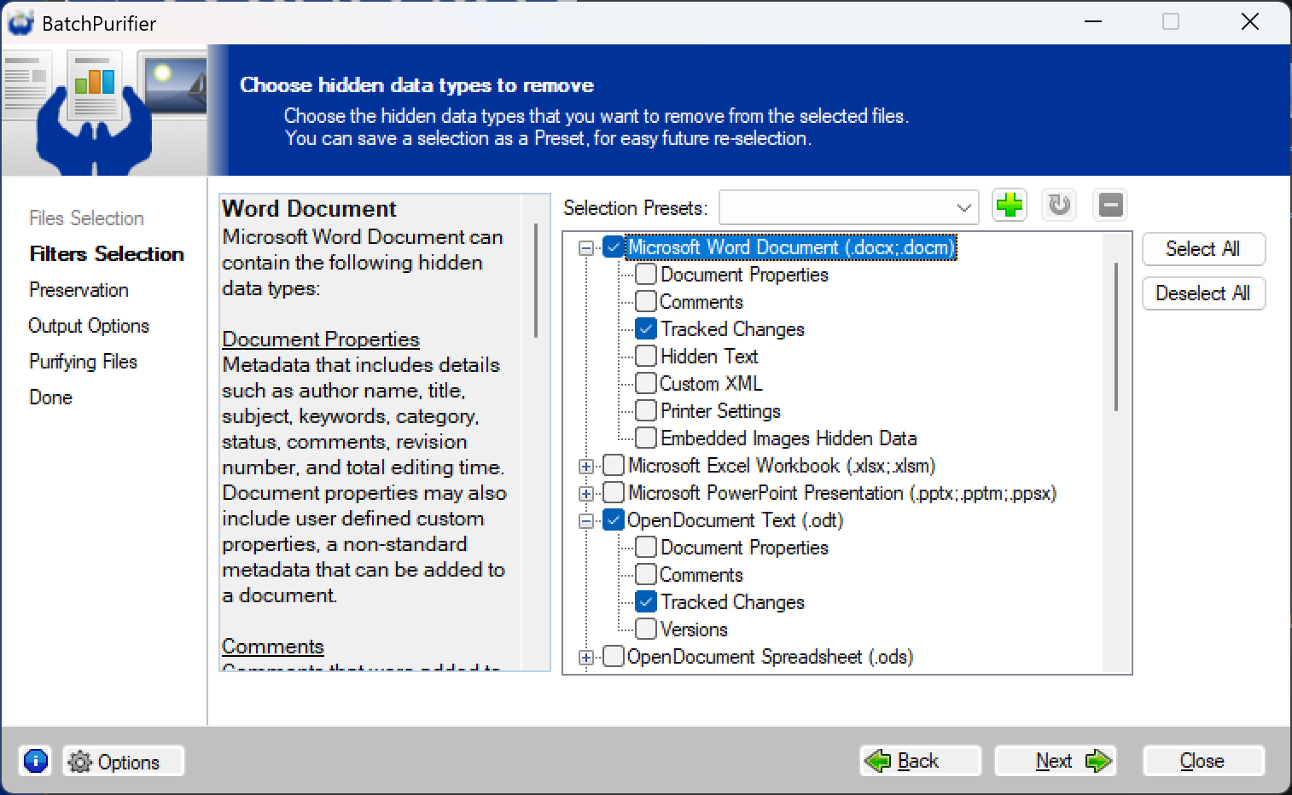Viewport: 1292px width, 795px height.
Task: Click the blue info icon
Action: pyautogui.click(x=36, y=760)
